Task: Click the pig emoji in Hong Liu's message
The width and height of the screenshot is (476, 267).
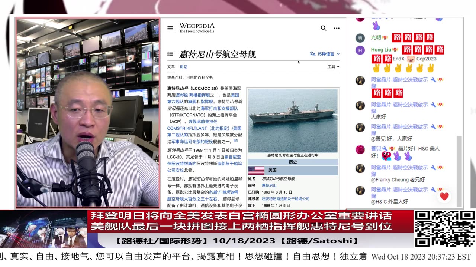Action: pyautogui.click(x=411, y=59)
